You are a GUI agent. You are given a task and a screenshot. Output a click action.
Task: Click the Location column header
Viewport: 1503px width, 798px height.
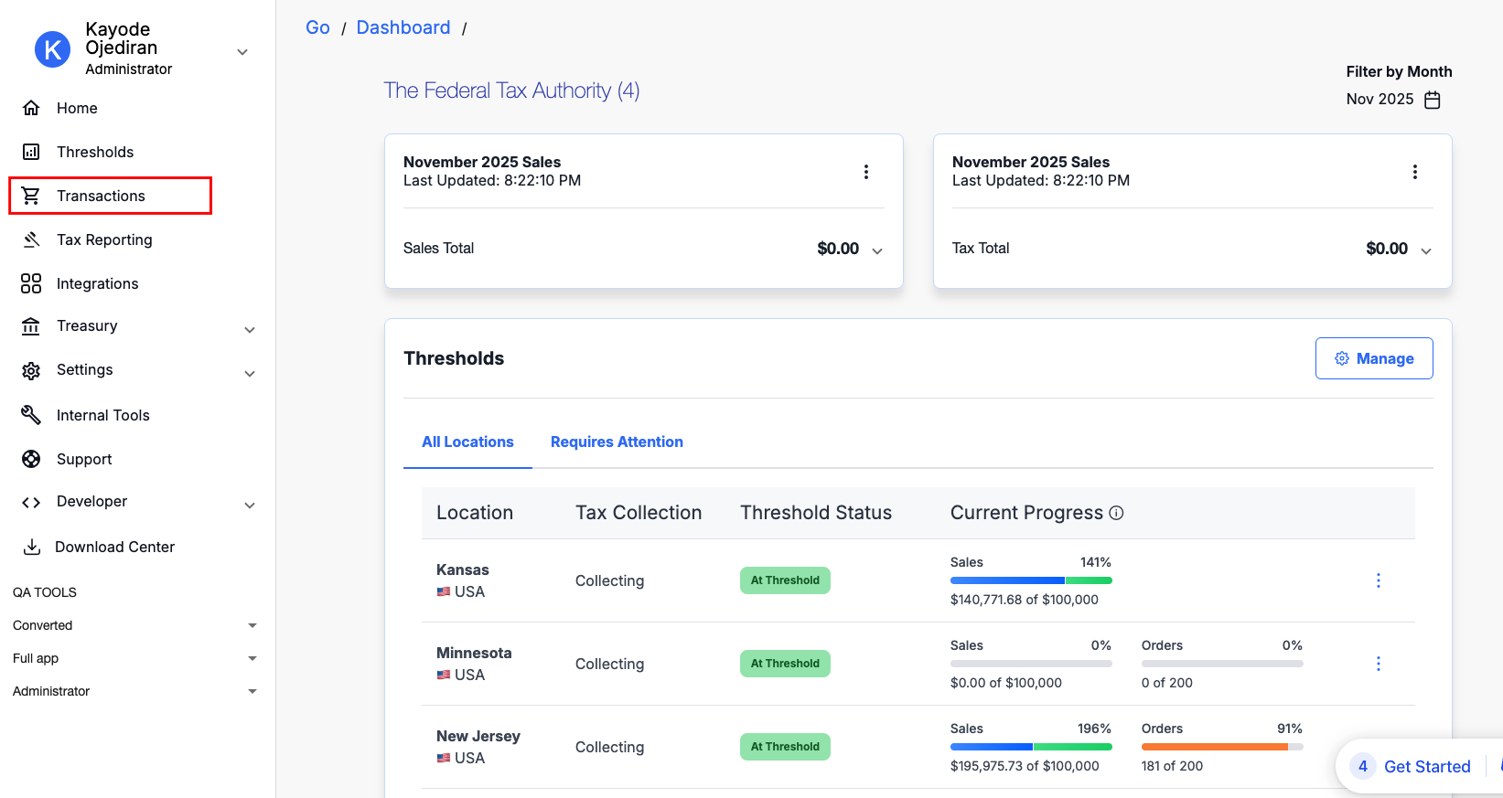[475, 513]
